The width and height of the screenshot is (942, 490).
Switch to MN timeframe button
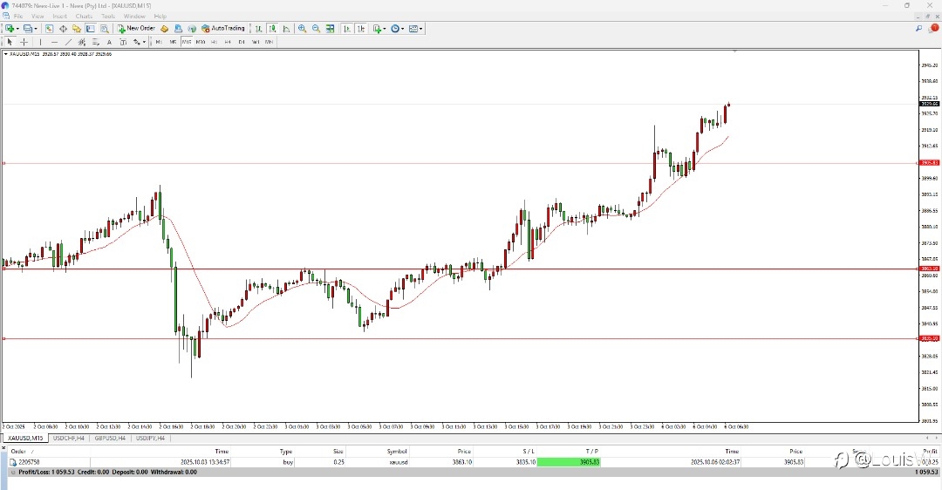[x=269, y=42]
